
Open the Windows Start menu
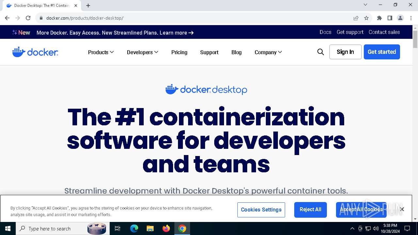(8, 228)
